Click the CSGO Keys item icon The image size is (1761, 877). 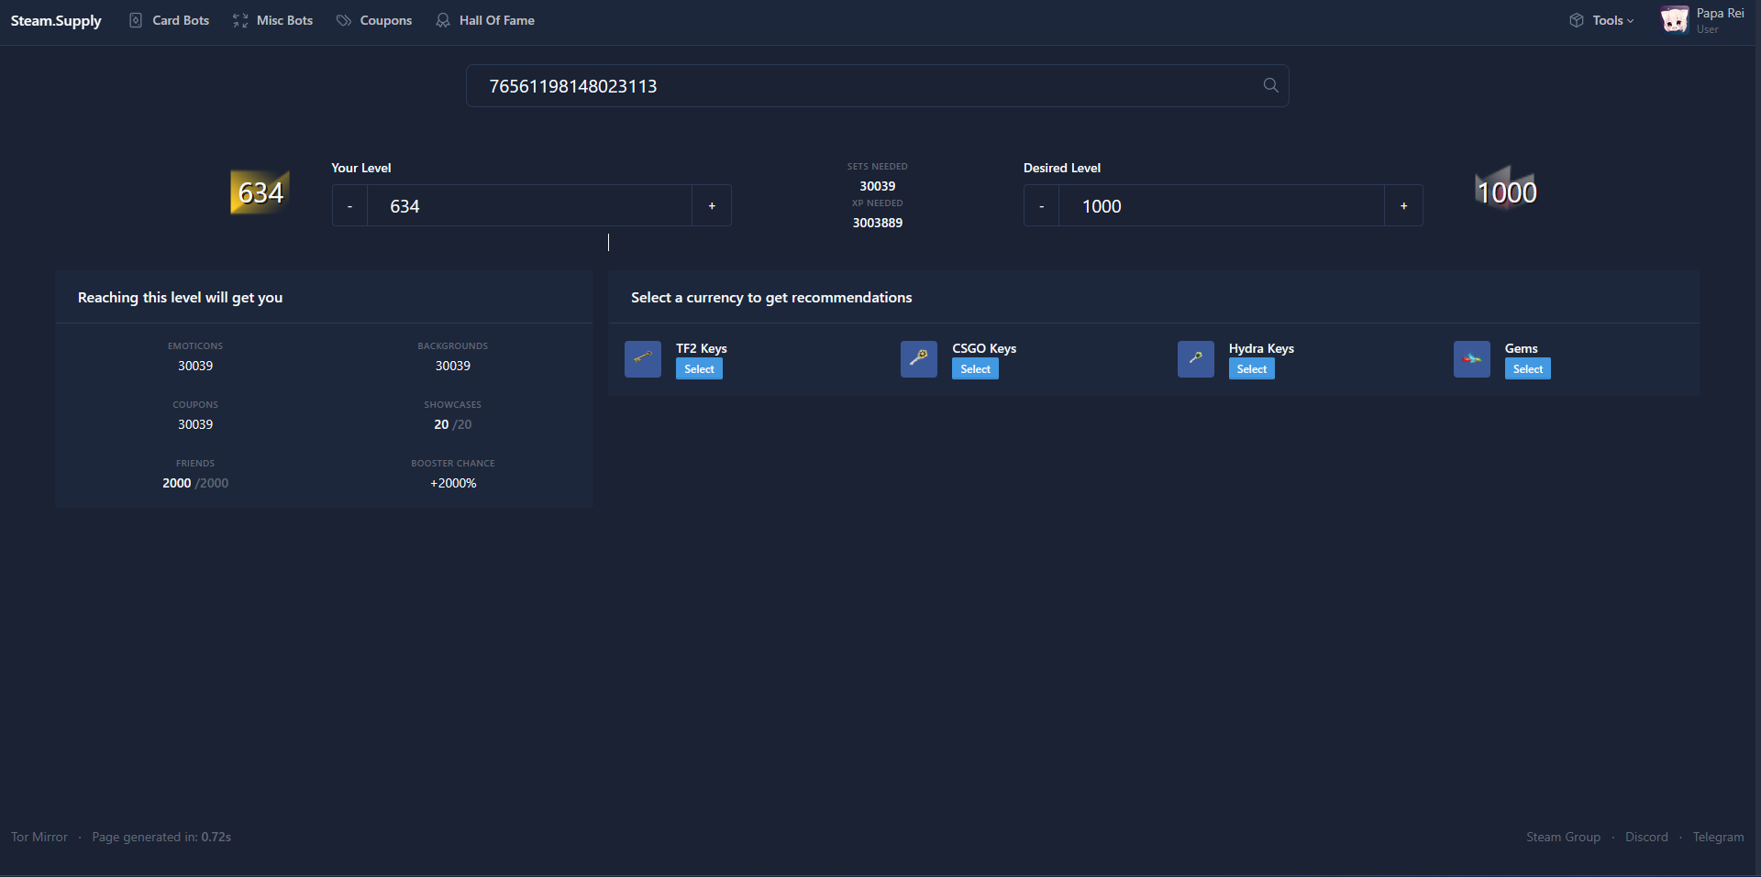[x=919, y=359]
